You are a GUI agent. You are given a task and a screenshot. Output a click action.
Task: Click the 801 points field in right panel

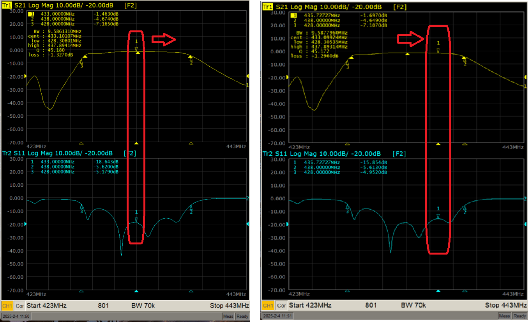coord(371,305)
